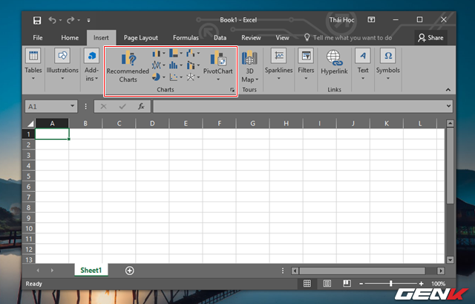Open the Text group button
Viewport: 475px width, 304px height.
(363, 65)
